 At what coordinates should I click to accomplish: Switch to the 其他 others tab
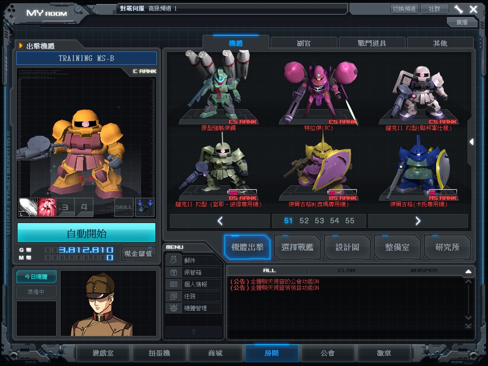[440, 43]
